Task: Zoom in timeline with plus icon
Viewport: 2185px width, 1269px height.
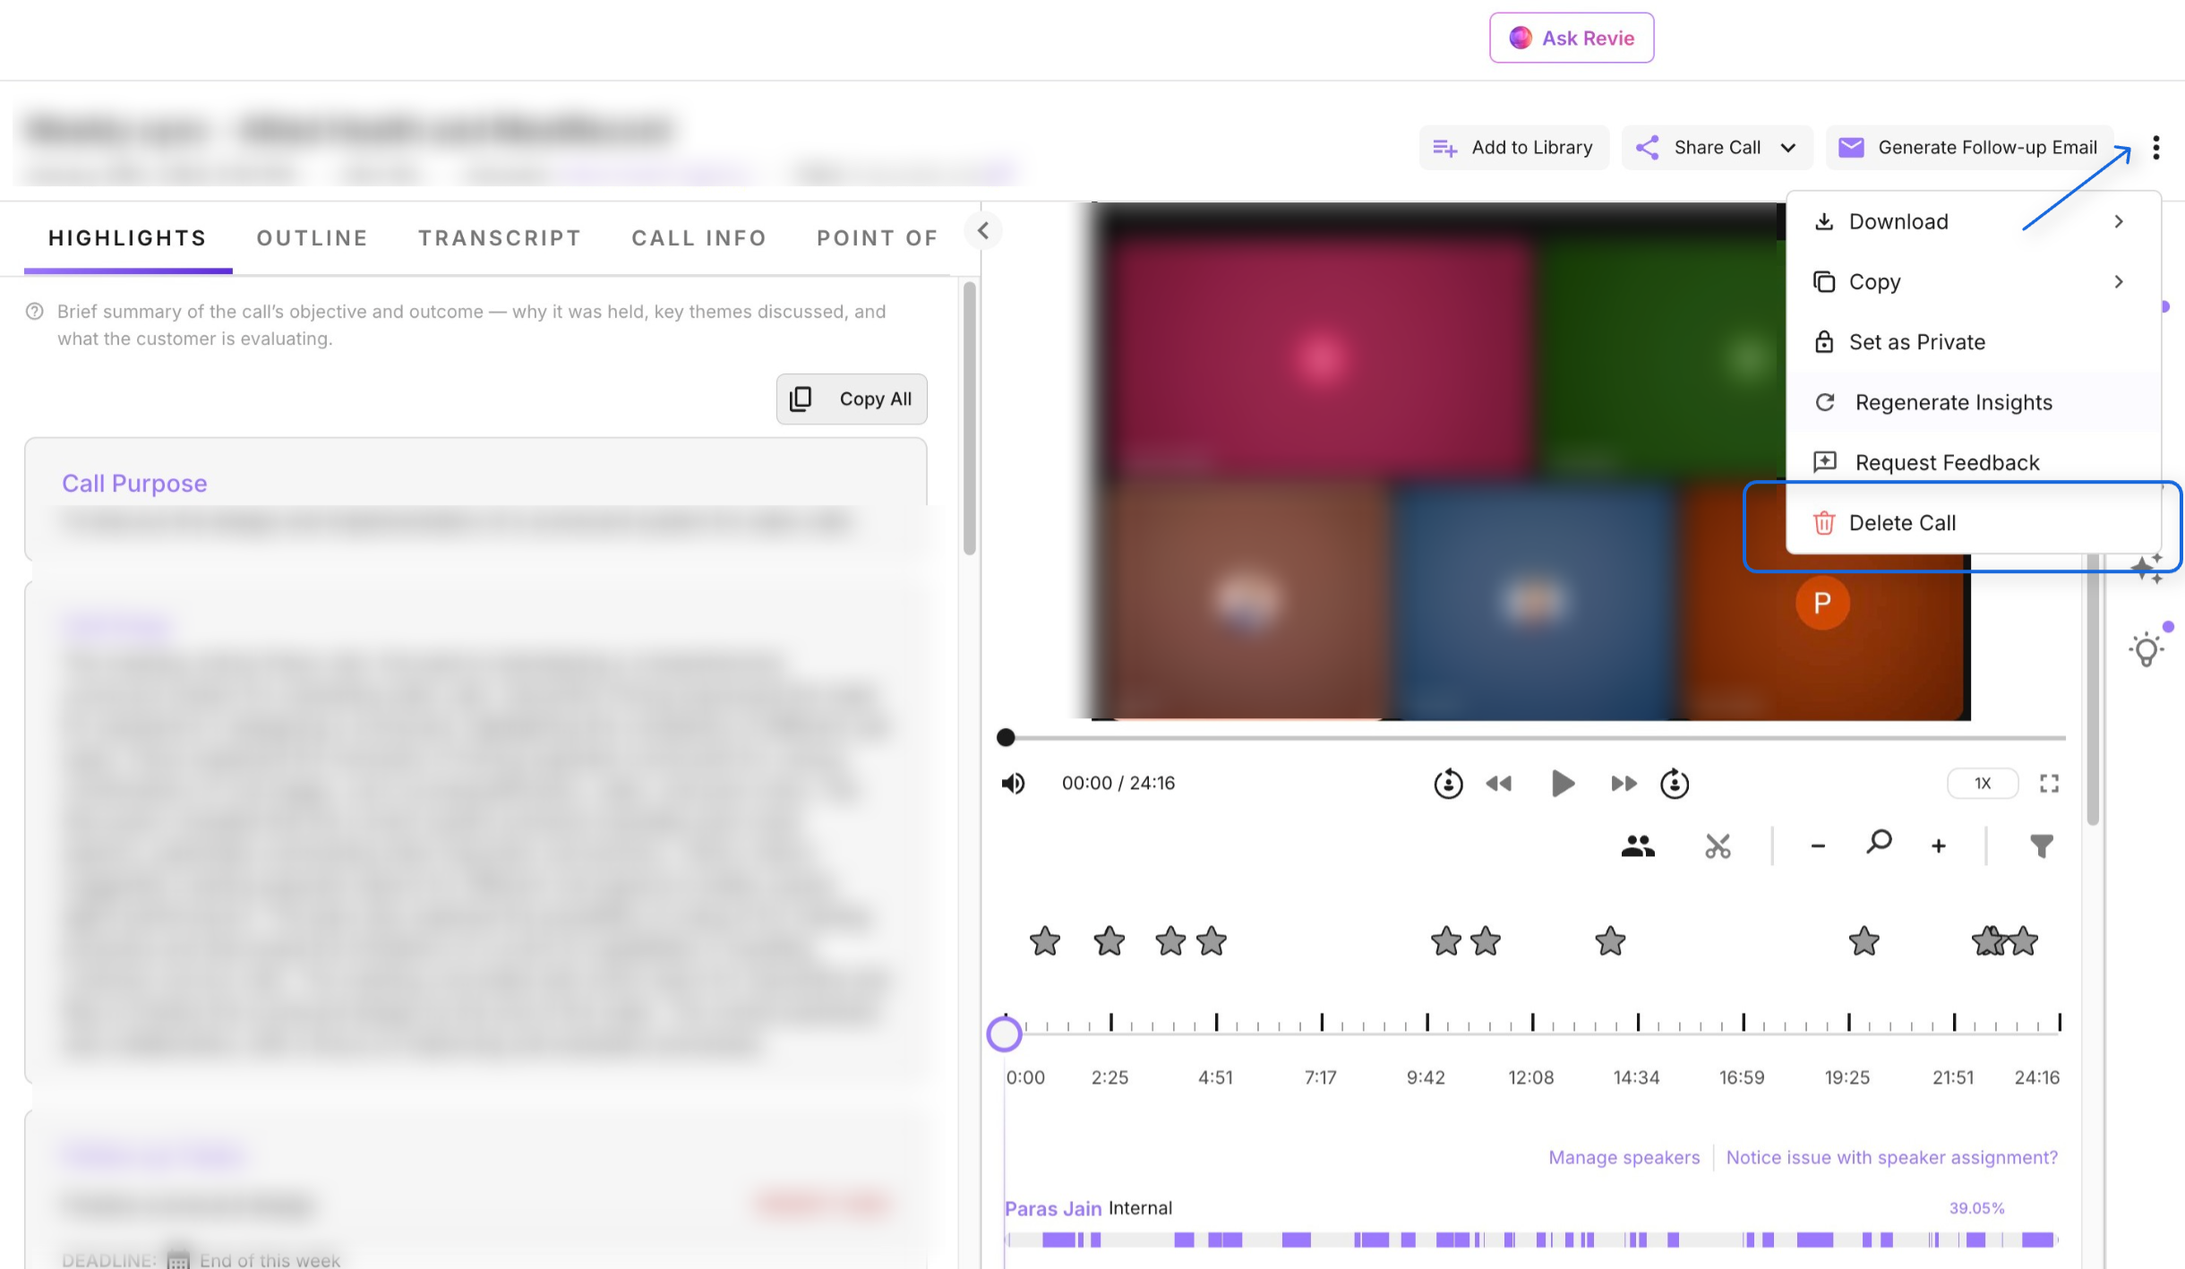Action: click(1939, 846)
